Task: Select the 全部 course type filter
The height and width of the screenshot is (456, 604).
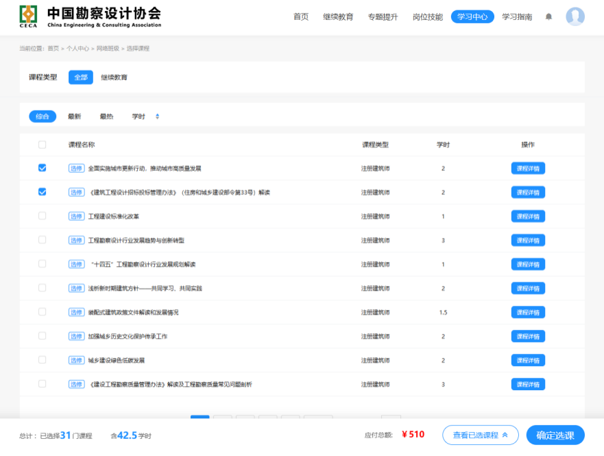Action: [x=81, y=77]
